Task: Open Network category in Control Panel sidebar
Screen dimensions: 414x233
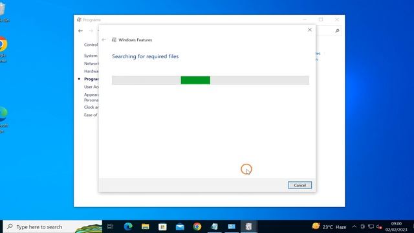Action: pos(91,63)
